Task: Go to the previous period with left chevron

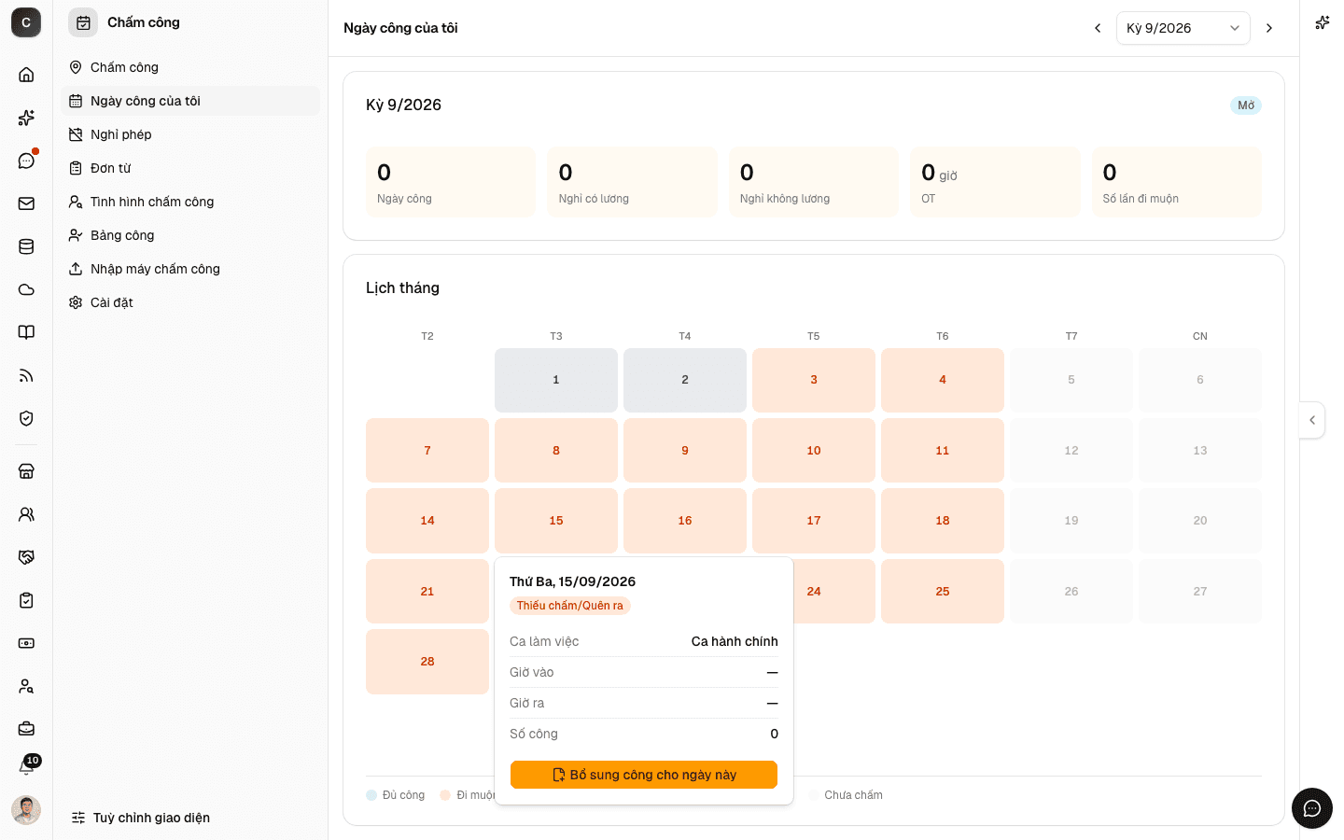Action: [1098, 28]
